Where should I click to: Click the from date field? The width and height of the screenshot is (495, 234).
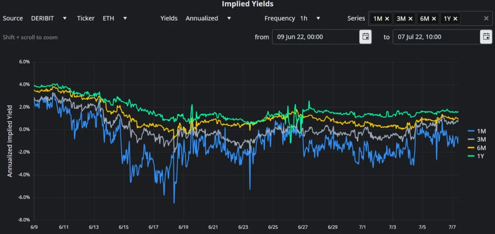316,37
